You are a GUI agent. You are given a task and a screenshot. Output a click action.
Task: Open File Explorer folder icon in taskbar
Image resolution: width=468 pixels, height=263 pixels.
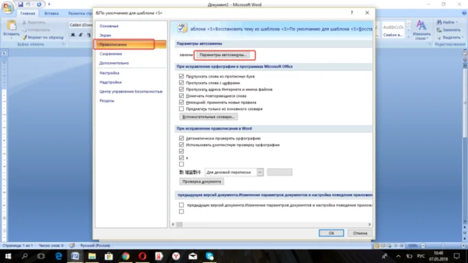92,256
